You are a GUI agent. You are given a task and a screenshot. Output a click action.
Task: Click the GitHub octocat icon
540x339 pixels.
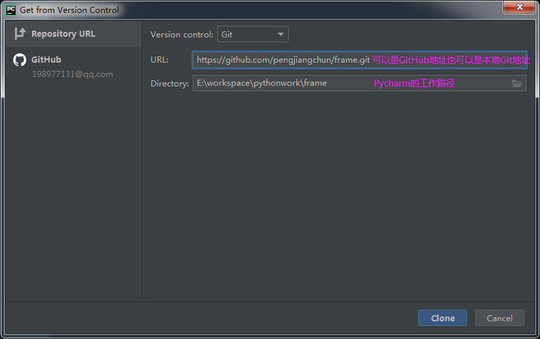20,59
